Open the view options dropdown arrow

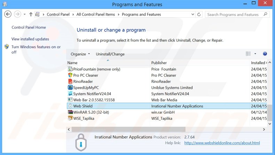tap(255, 54)
